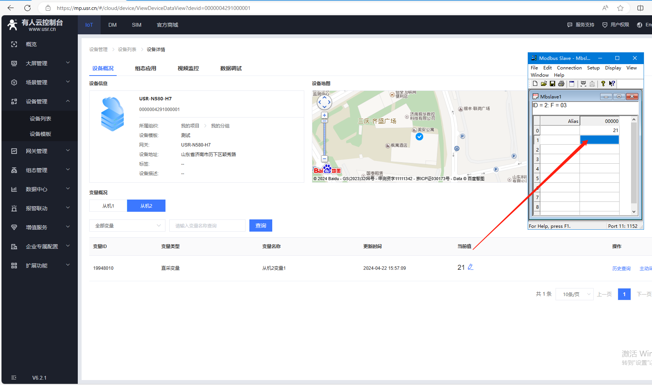The height and width of the screenshot is (385, 652).
Task: Click the blue checkmark device marker on map
Action: tap(419, 137)
